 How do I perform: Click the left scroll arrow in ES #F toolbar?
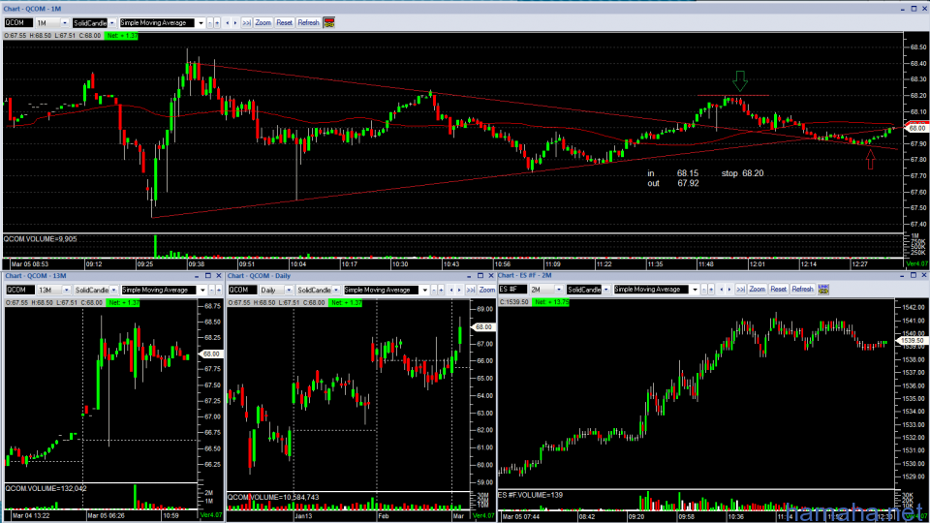coord(721,290)
